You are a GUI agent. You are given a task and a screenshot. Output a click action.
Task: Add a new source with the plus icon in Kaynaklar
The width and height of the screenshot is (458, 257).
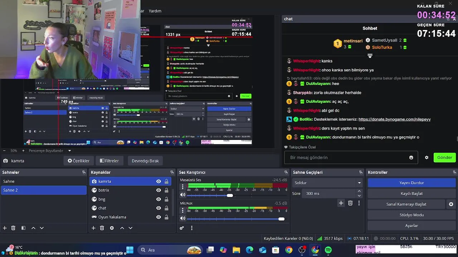[x=93, y=228]
